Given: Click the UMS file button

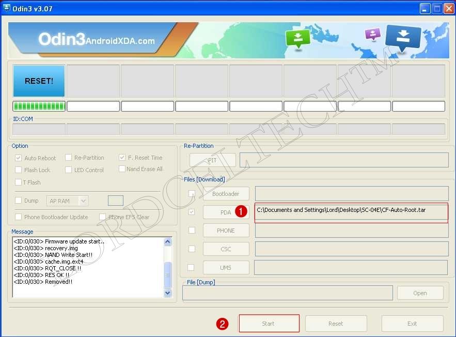Looking at the screenshot, I should (226, 268).
